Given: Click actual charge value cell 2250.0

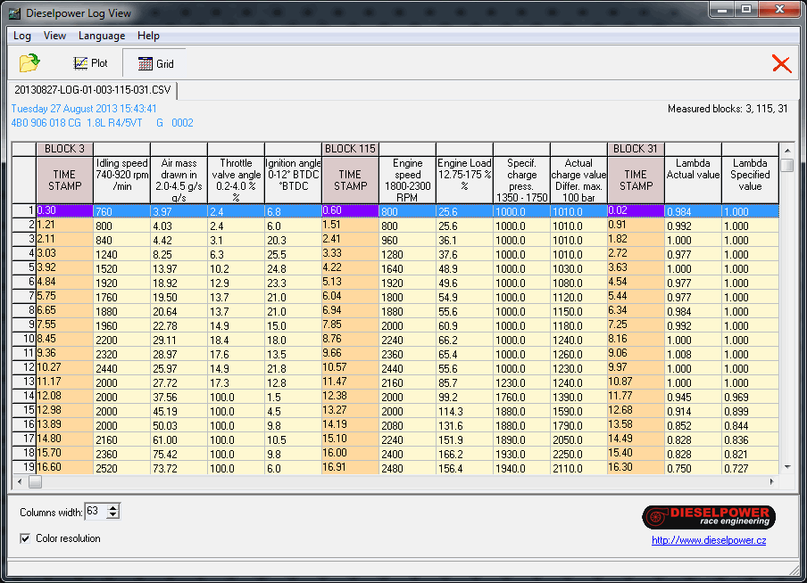Looking at the screenshot, I should pyautogui.click(x=579, y=454).
